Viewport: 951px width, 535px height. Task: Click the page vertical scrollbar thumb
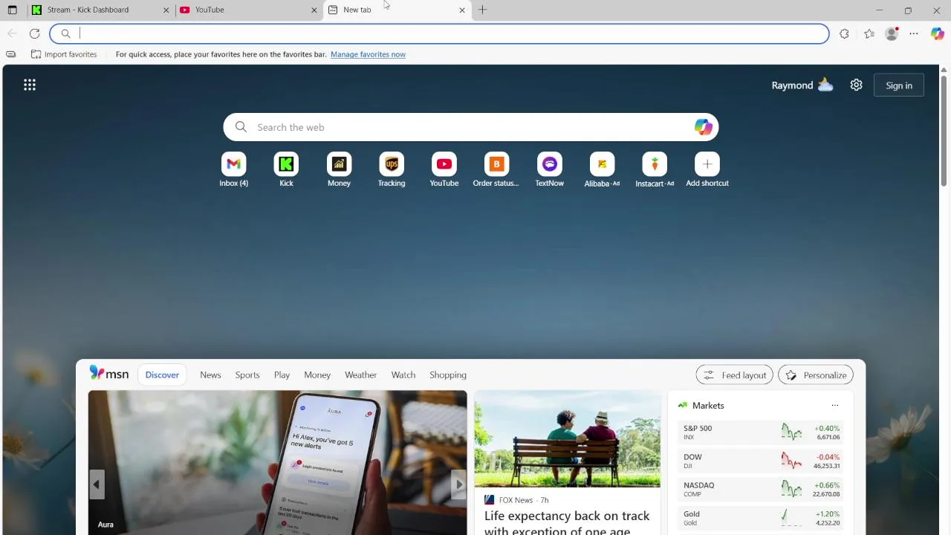pyautogui.click(x=944, y=130)
